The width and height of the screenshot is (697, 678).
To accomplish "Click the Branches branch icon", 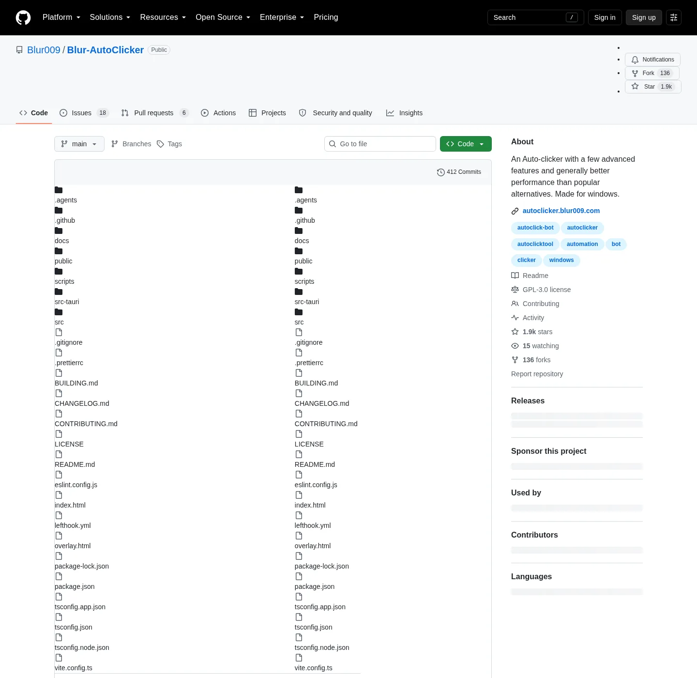I will click(x=115, y=144).
